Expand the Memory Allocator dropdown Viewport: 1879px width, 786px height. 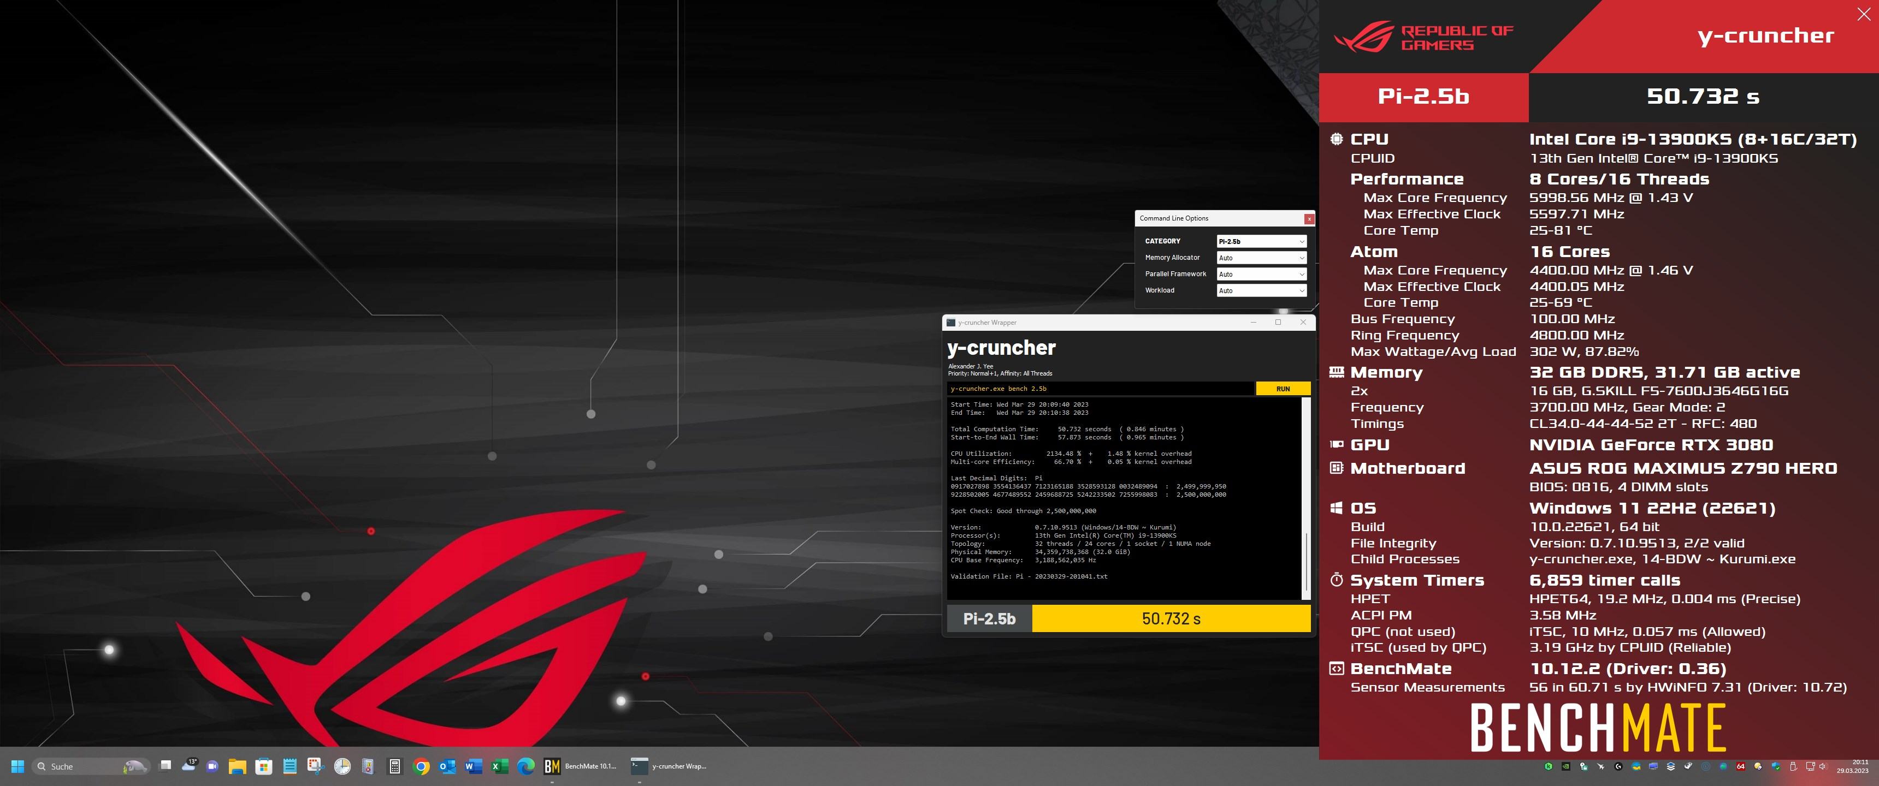pos(1261,258)
